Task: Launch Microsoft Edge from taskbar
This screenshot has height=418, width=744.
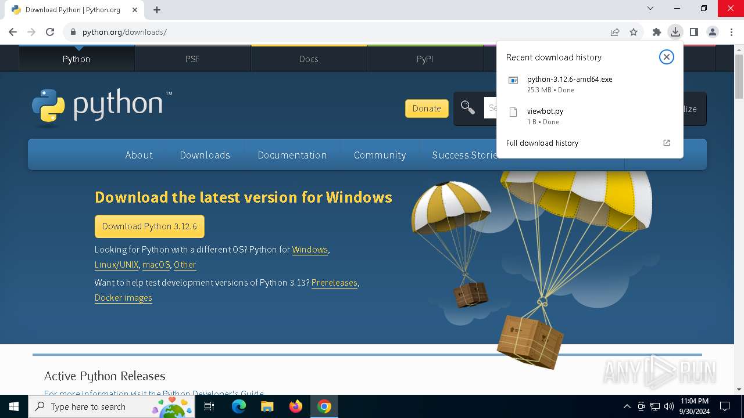Action: click(239, 406)
